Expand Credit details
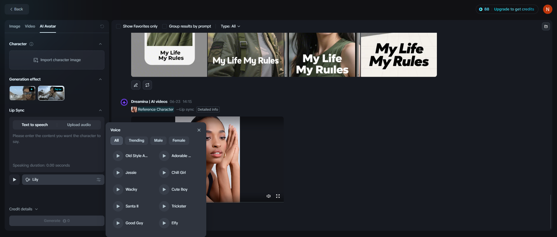Screen dimensions: 557x237 tap(23, 209)
